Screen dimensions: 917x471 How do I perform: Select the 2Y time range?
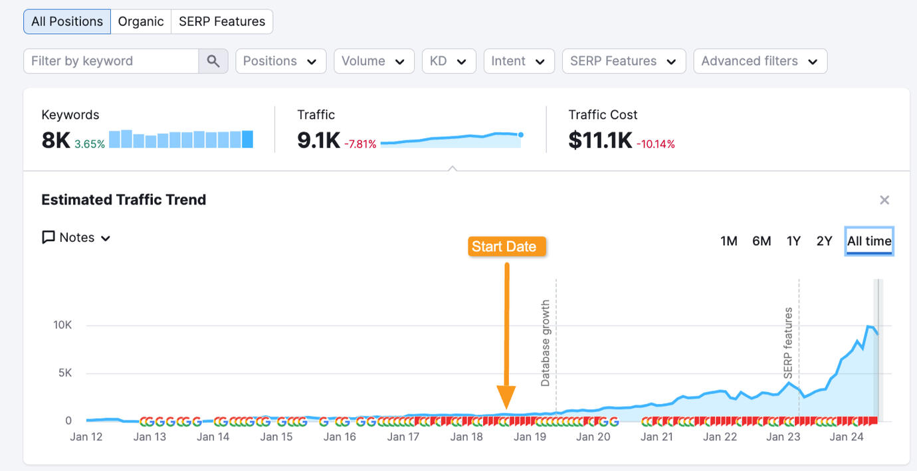coord(824,241)
